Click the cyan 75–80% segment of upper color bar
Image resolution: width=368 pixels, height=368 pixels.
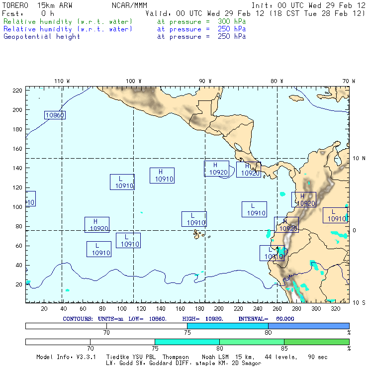point(228,326)
